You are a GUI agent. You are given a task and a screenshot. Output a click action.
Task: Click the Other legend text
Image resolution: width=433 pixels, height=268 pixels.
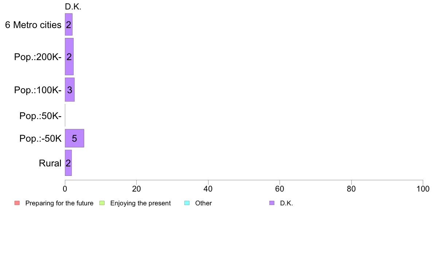(203, 203)
